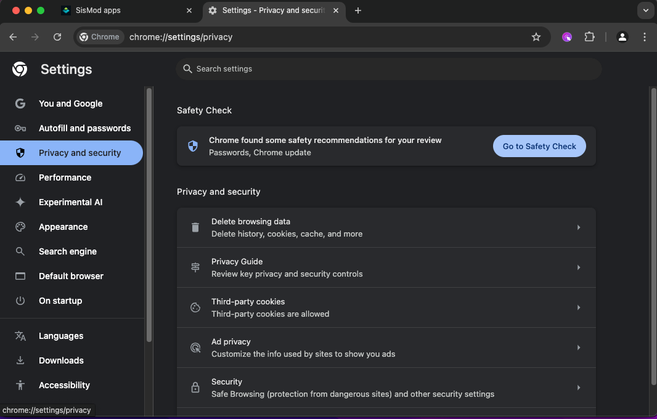657x419 pixels.
Task: Click the translate icon for Languages
Action: tap(20, 336)
